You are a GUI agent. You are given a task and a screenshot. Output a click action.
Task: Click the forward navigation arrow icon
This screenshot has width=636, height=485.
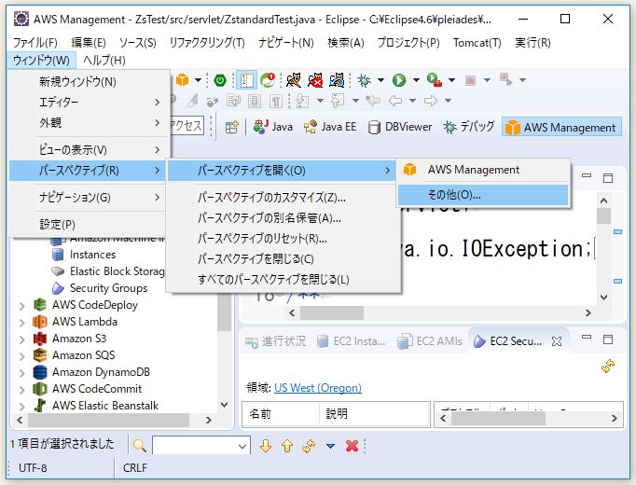point(431,100)
